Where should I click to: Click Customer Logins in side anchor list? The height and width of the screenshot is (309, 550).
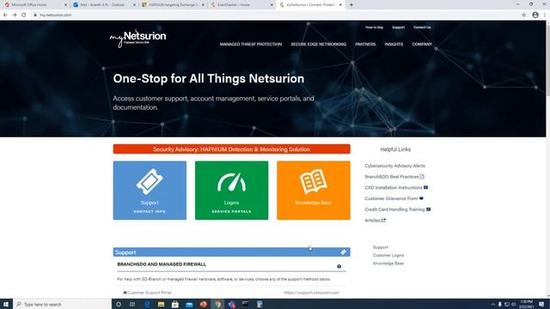click(388, 256)
